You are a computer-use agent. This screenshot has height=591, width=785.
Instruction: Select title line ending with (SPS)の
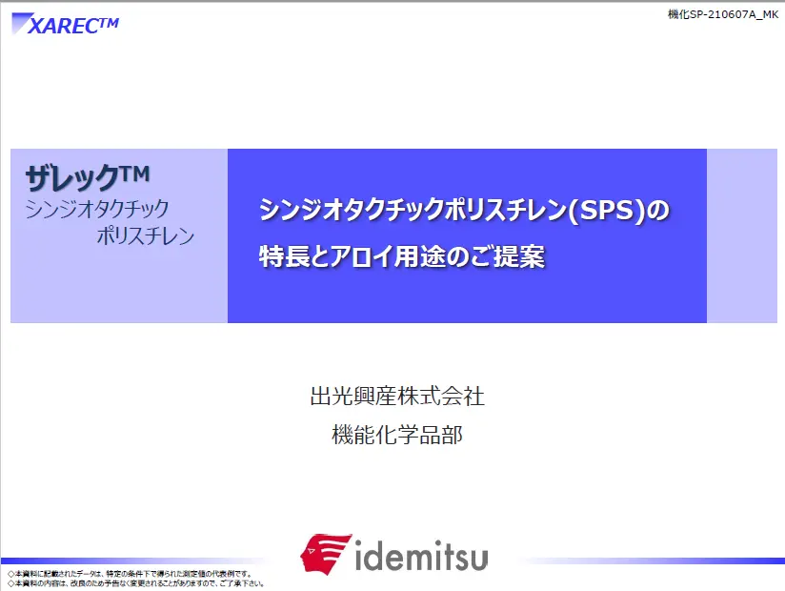pos(465,211)
